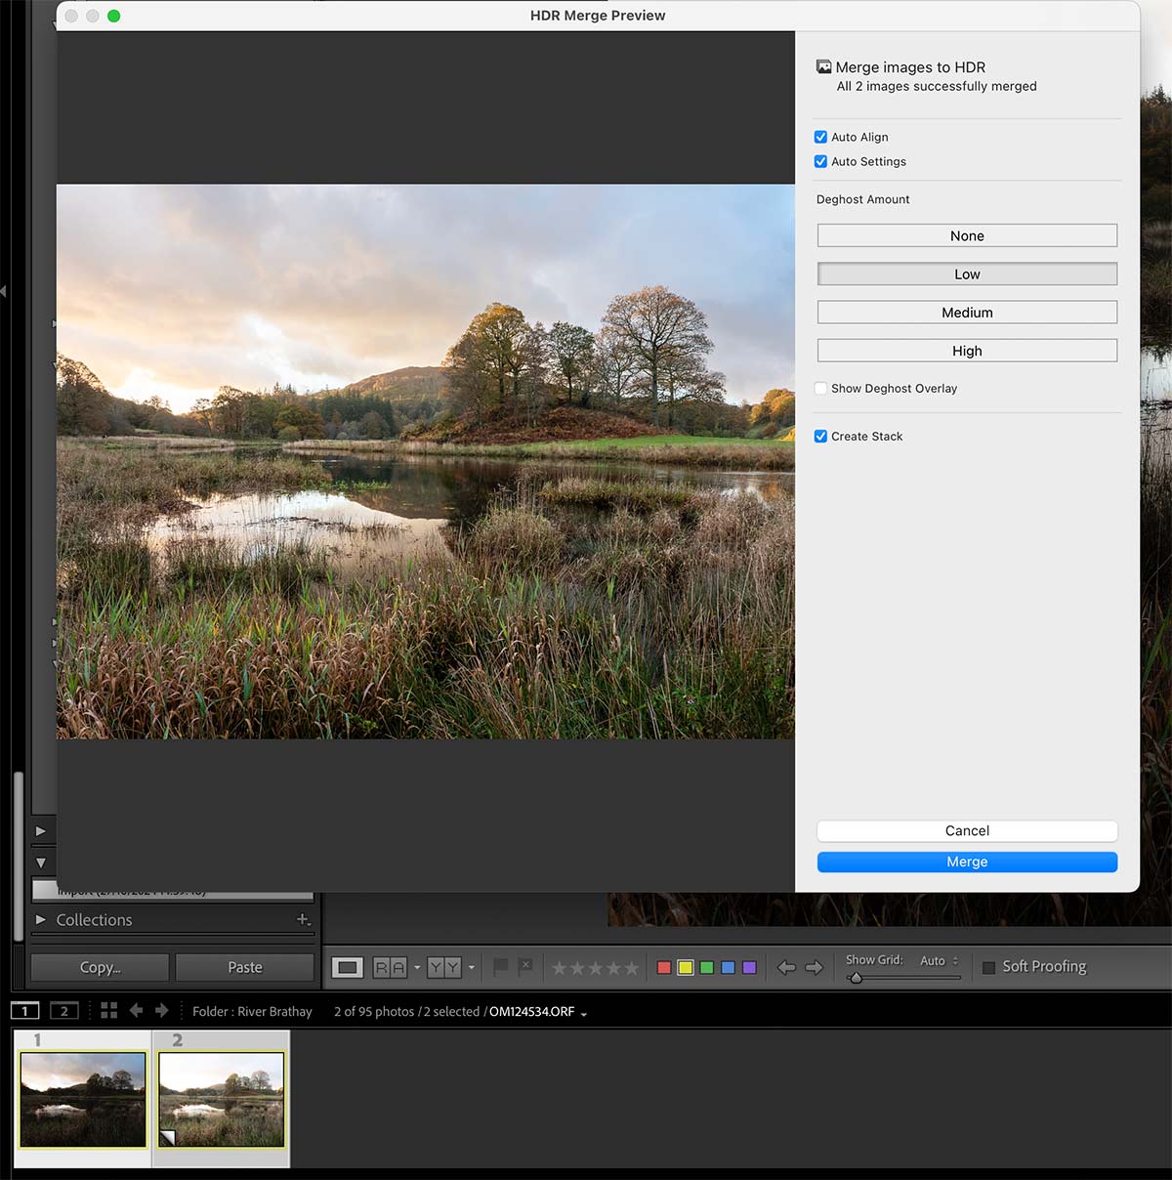Toggle the Soft Proofing checkbox
Screen dimensions: 1172x1180
coord(988,967)
